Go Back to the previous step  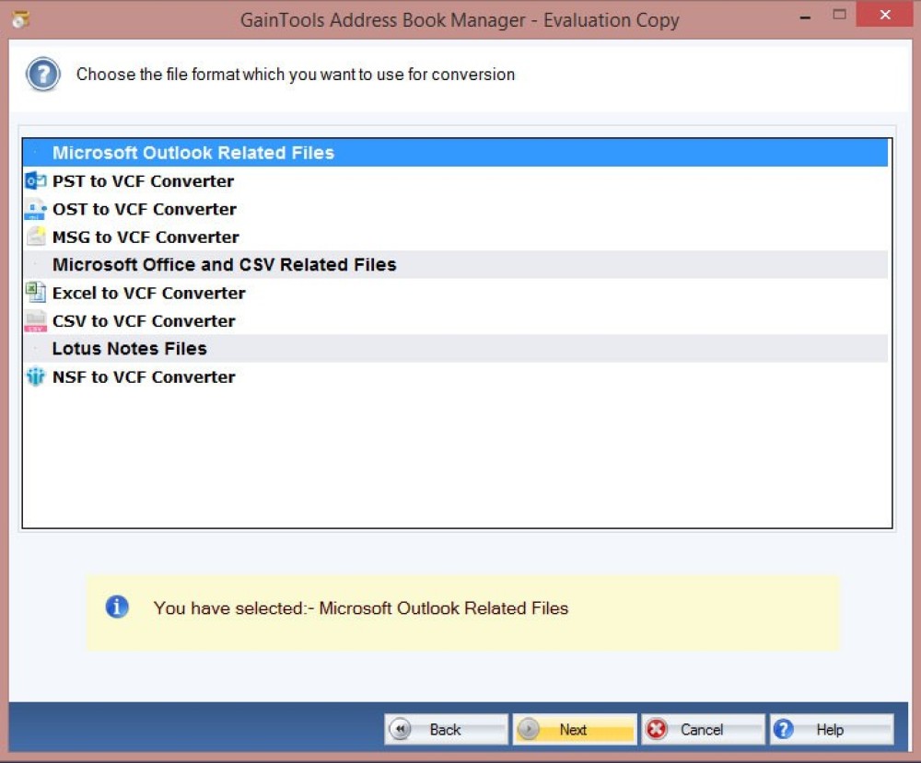446,730
